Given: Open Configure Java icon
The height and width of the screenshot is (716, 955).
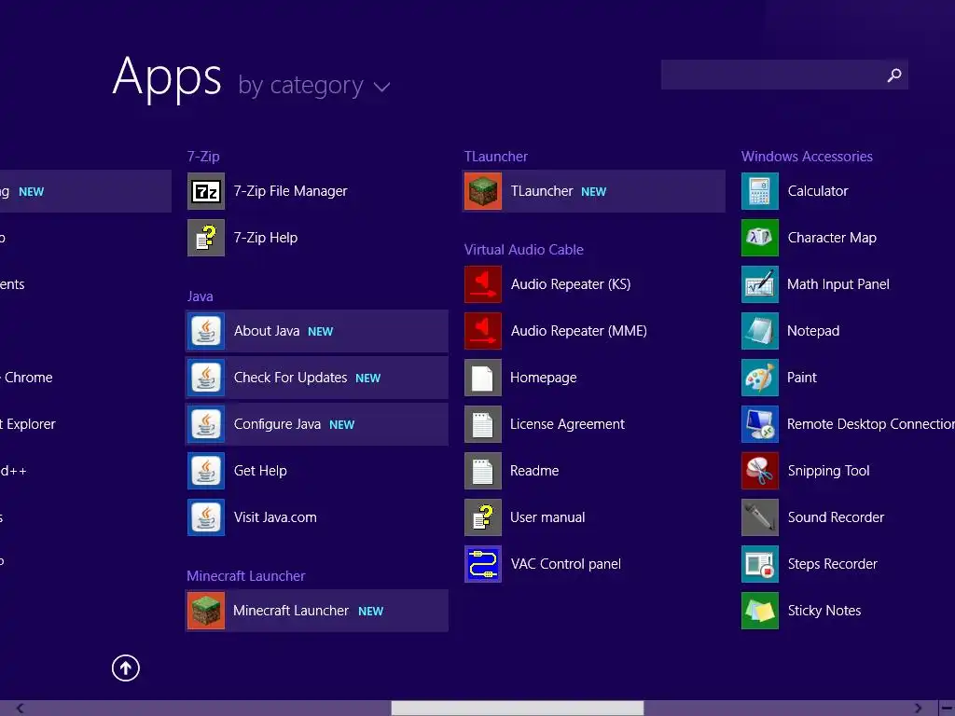Looking at the screenshot, I should [206, 424].
